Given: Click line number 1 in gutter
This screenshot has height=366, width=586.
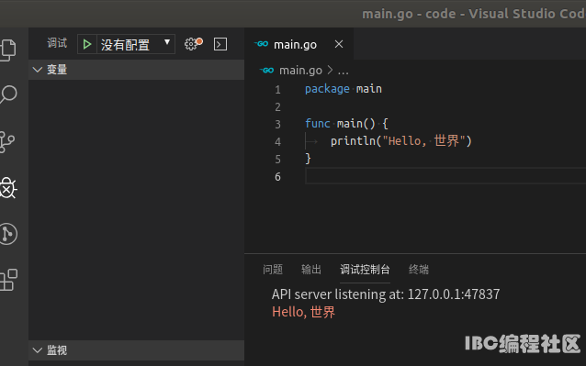Looking at the screenshot, I should [x=277, y=90].
